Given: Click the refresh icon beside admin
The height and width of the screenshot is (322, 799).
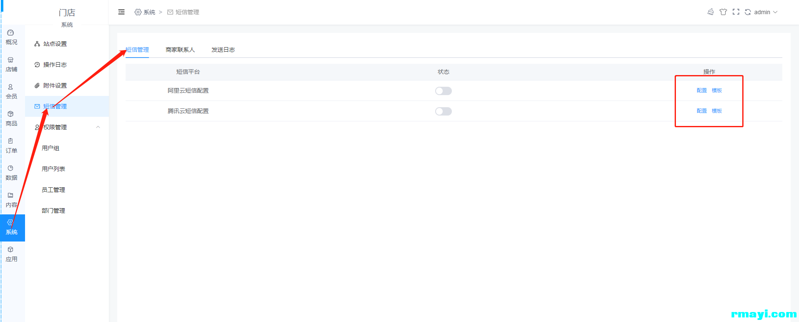Looking at the screenshot, I should pos(748,12).
